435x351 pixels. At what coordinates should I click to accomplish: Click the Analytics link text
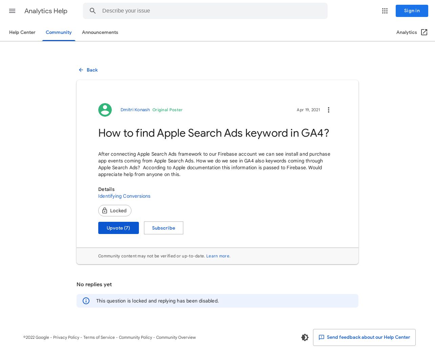[x=407, y=32]
